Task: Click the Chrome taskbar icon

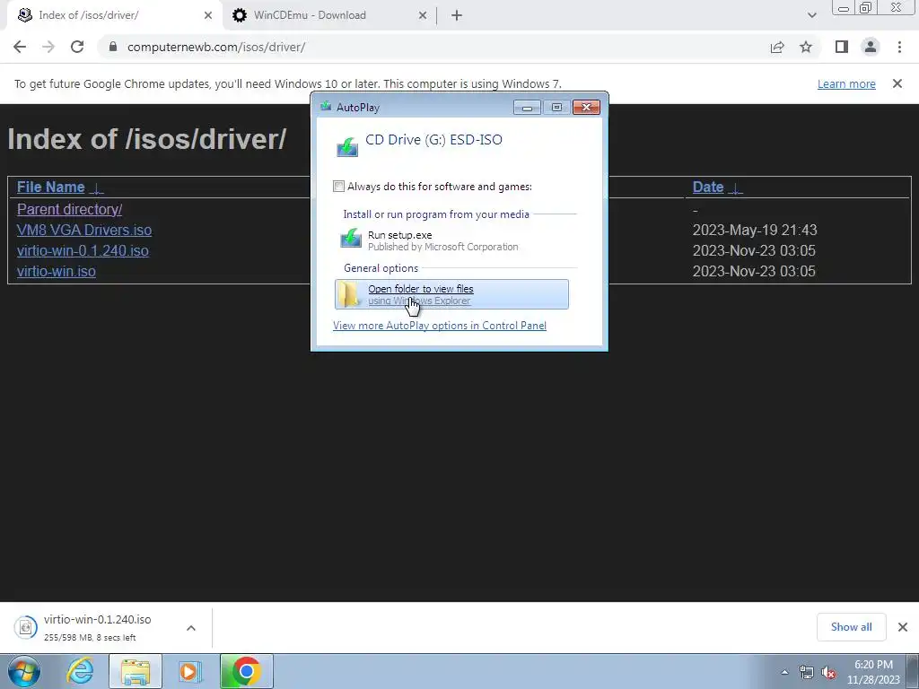Action: [x=246, y=671]
